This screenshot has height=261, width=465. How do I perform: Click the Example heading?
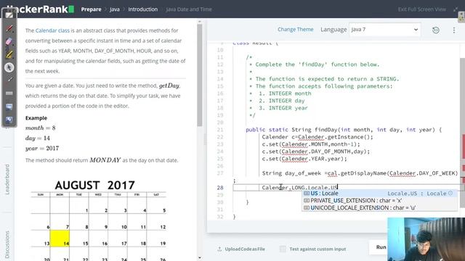pos(36,117)
